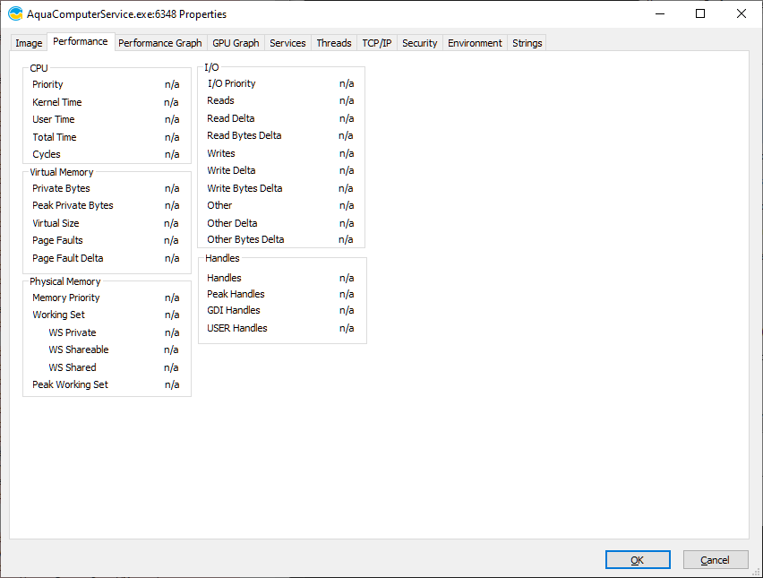Viewport: 763px width, 578px height.
Task: Open the Security tab
Action: click(x=419, y=43)
